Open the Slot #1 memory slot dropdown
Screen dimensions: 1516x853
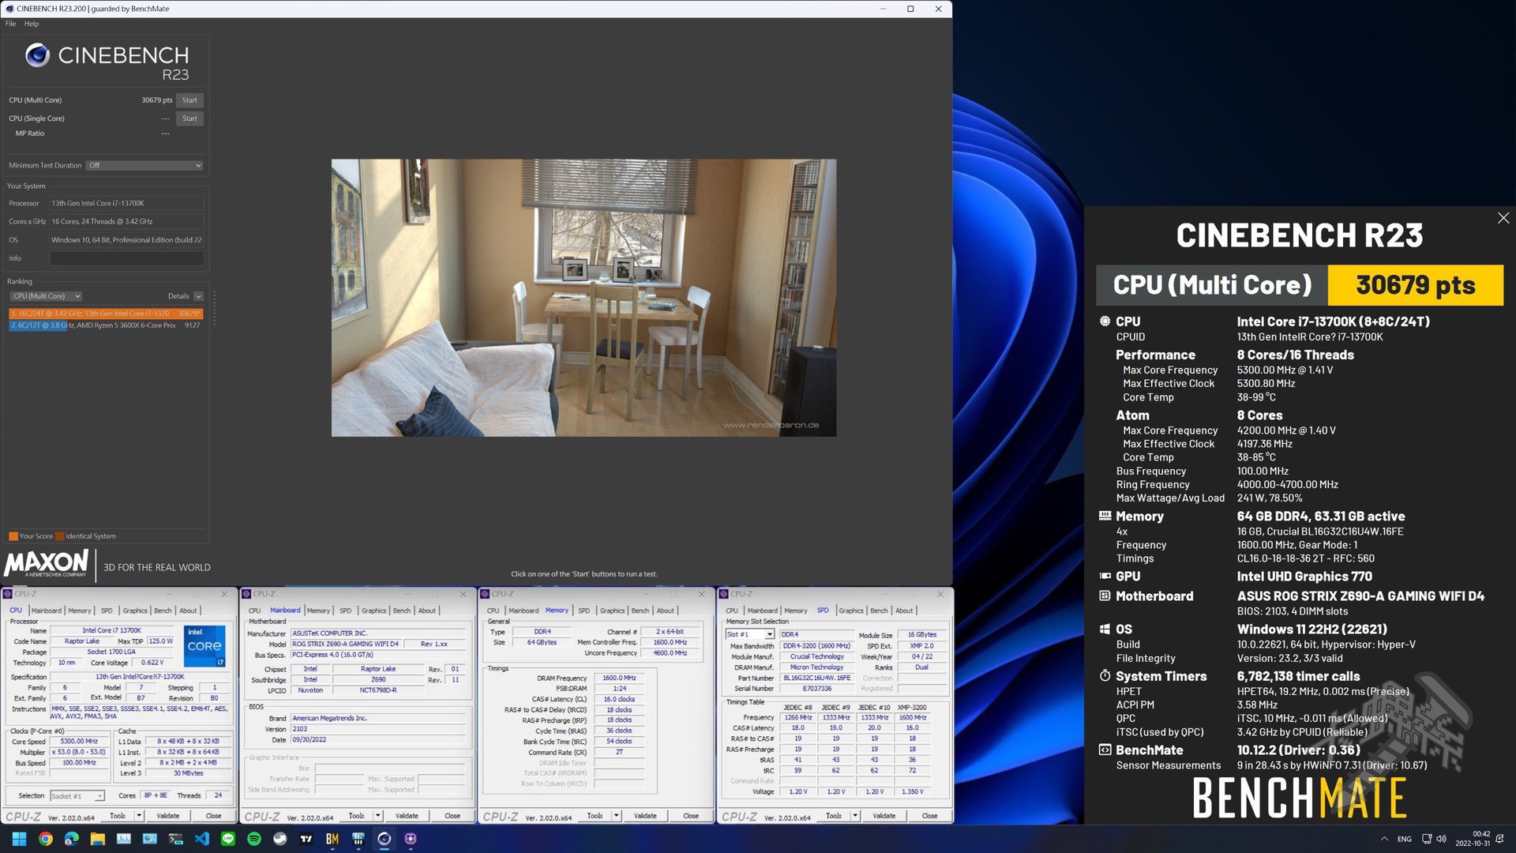pyautogui.click(x=750, y=634)
